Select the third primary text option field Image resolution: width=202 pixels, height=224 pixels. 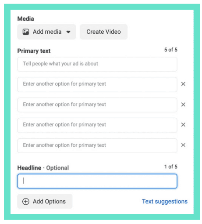tap(97, 105)
